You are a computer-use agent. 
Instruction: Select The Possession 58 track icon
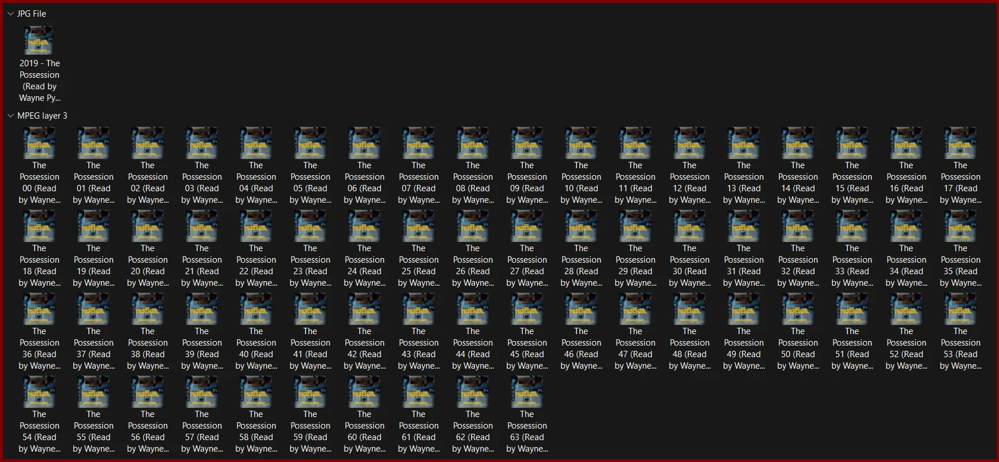coord(256,392)
